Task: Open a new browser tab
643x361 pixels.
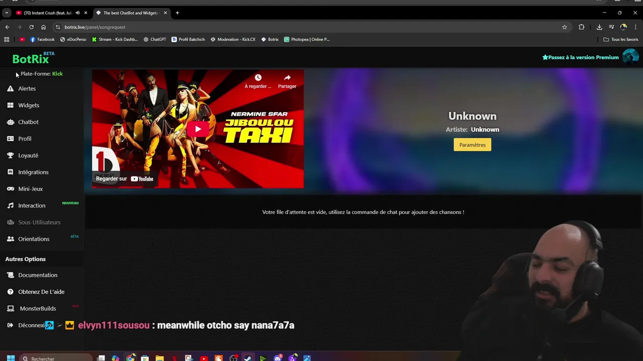Action: tap(177, 13)
